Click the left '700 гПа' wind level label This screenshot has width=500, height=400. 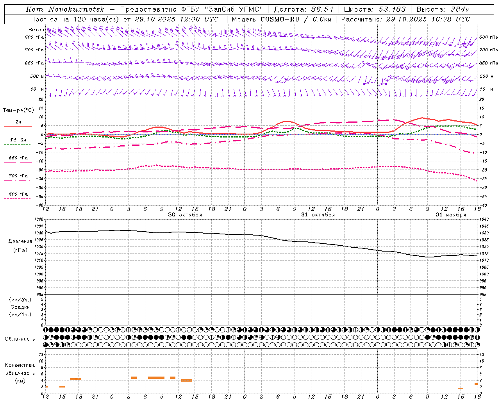coord(34,50)
